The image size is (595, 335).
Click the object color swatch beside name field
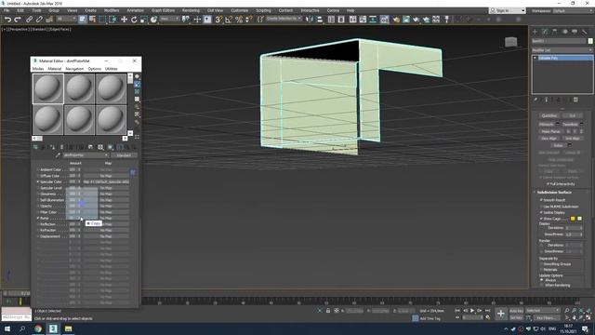[x=590, y=41]
